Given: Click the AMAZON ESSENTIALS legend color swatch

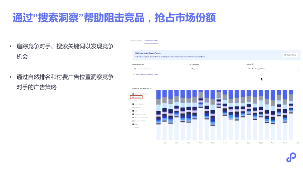Looking at the screenshot, I should (133, 94).
